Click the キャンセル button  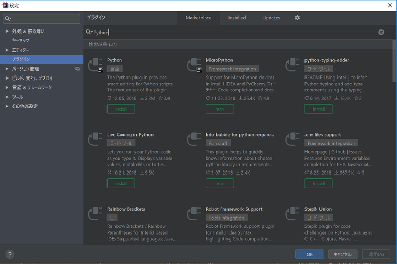pyautogui.click(x=342, y=254)
